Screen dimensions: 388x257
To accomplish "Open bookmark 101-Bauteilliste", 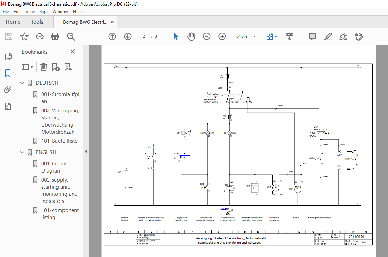I will point(59,141).
